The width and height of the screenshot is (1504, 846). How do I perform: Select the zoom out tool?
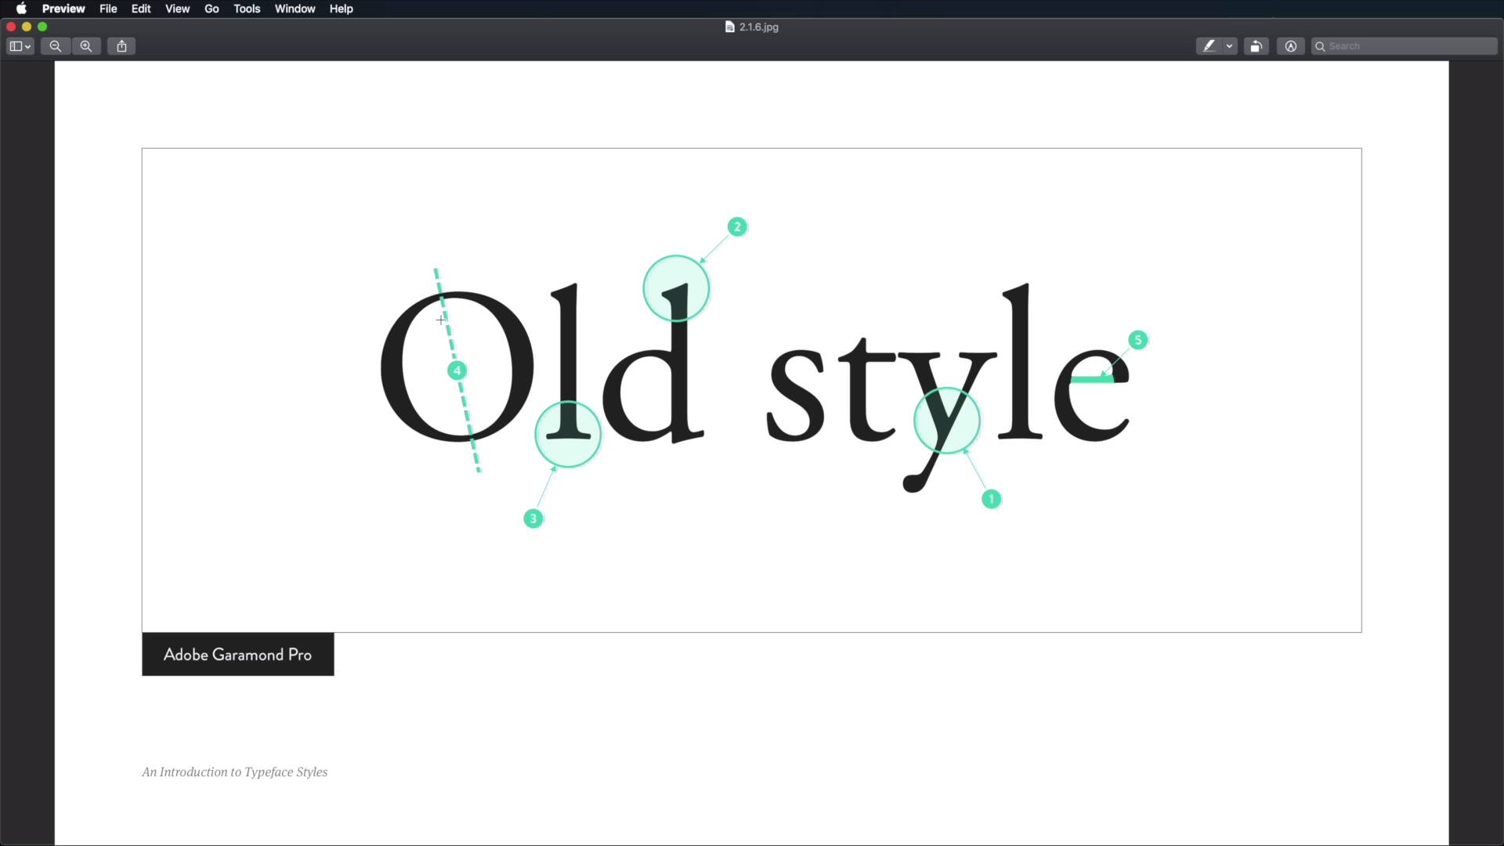coord(55,45)
